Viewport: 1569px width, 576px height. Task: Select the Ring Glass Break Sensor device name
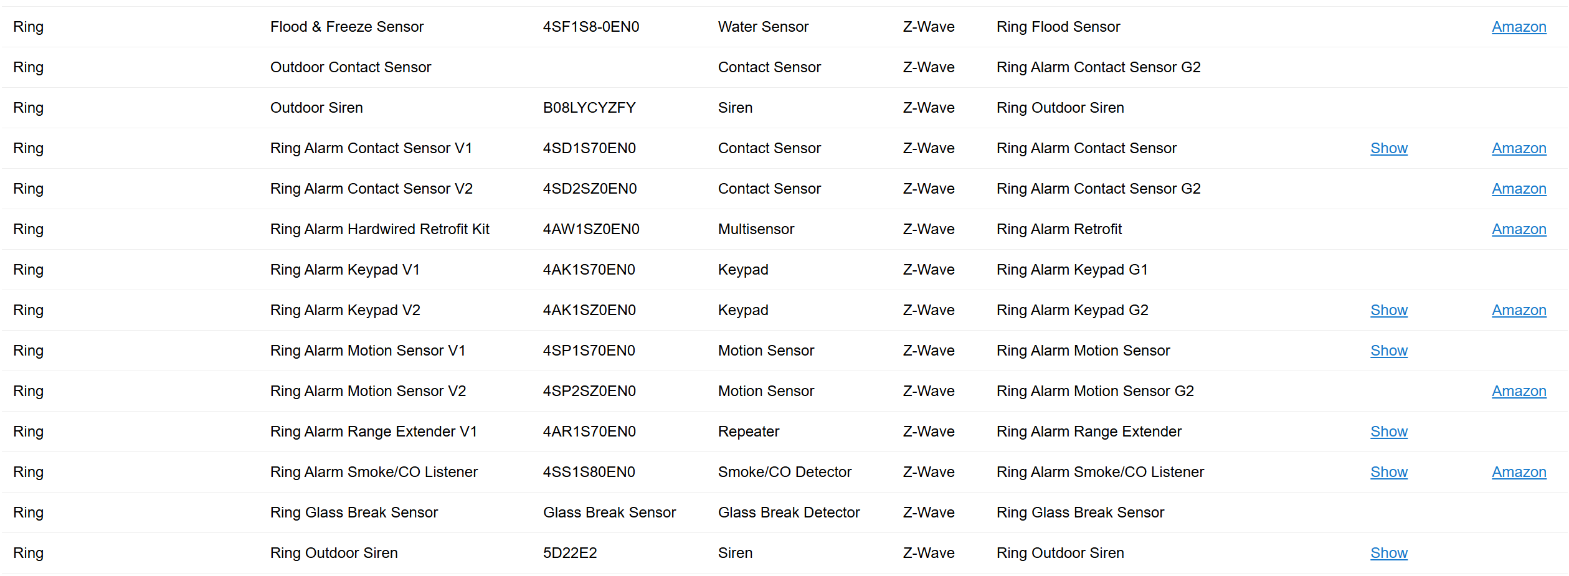pos(354,512)
